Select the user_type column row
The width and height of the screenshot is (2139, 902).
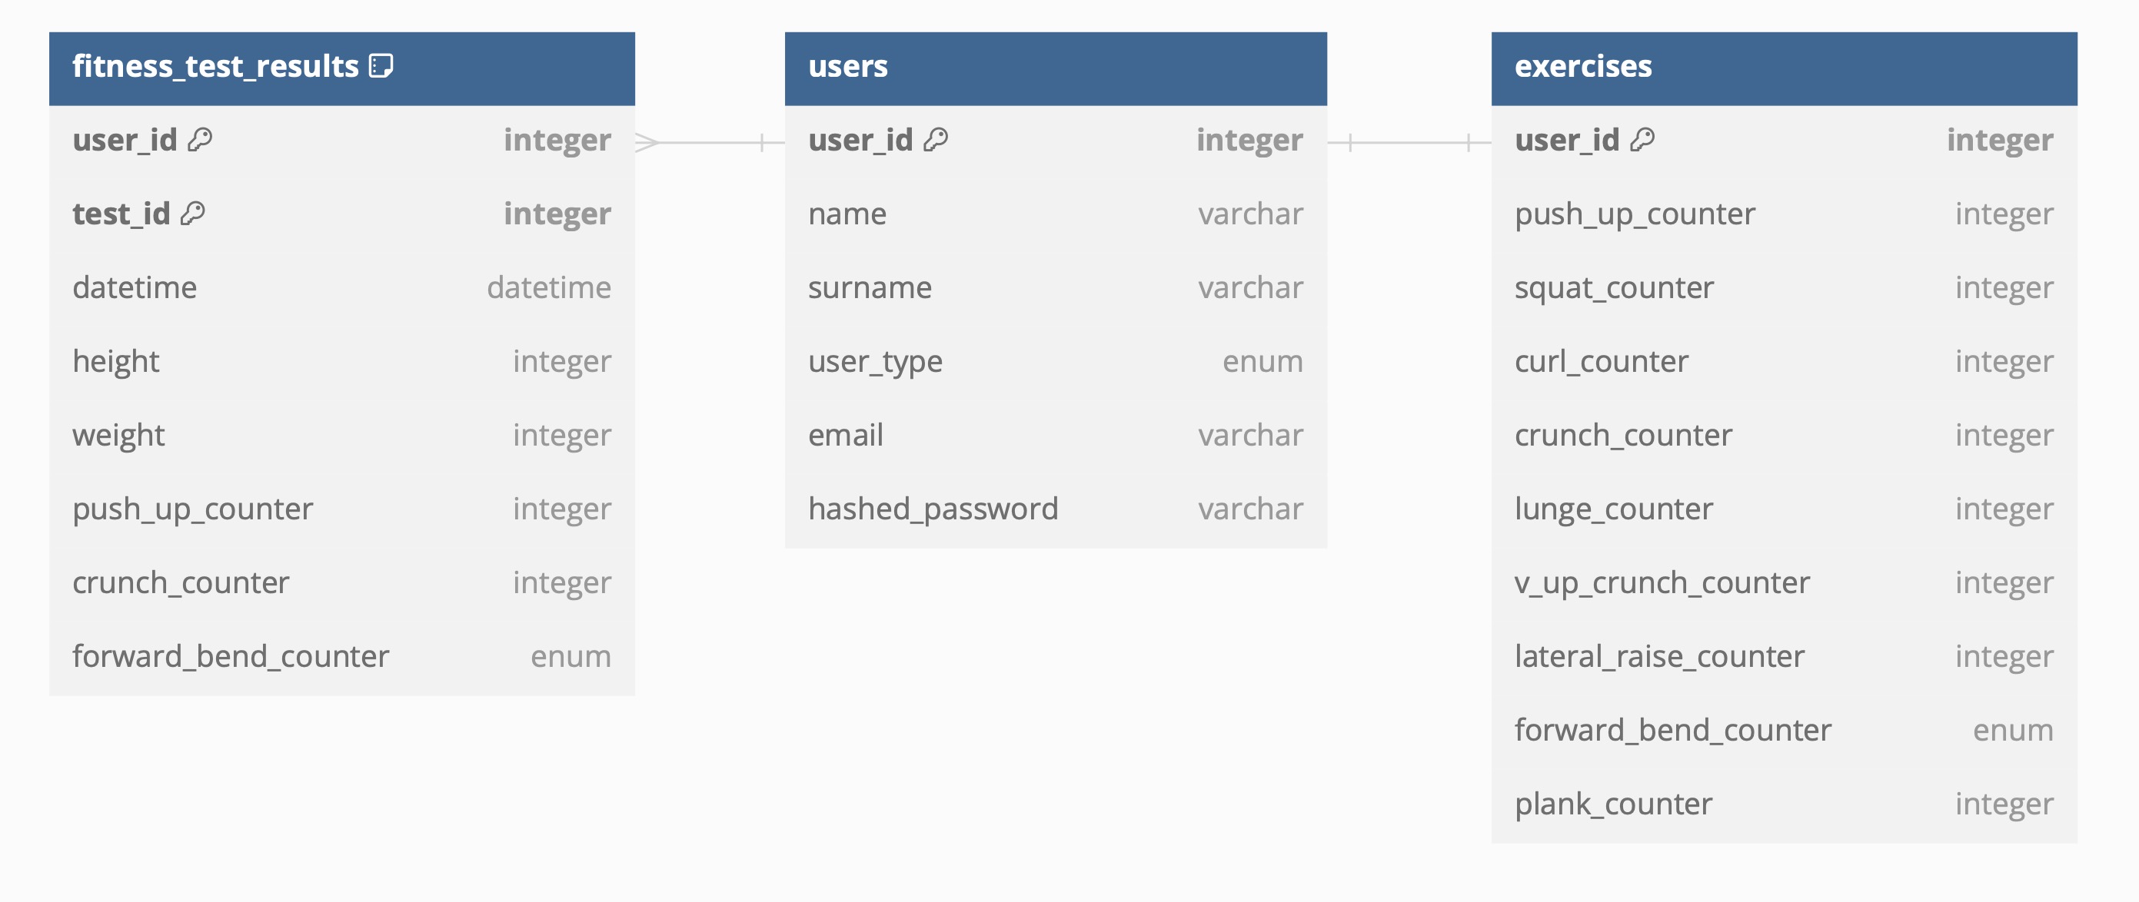1055,361
